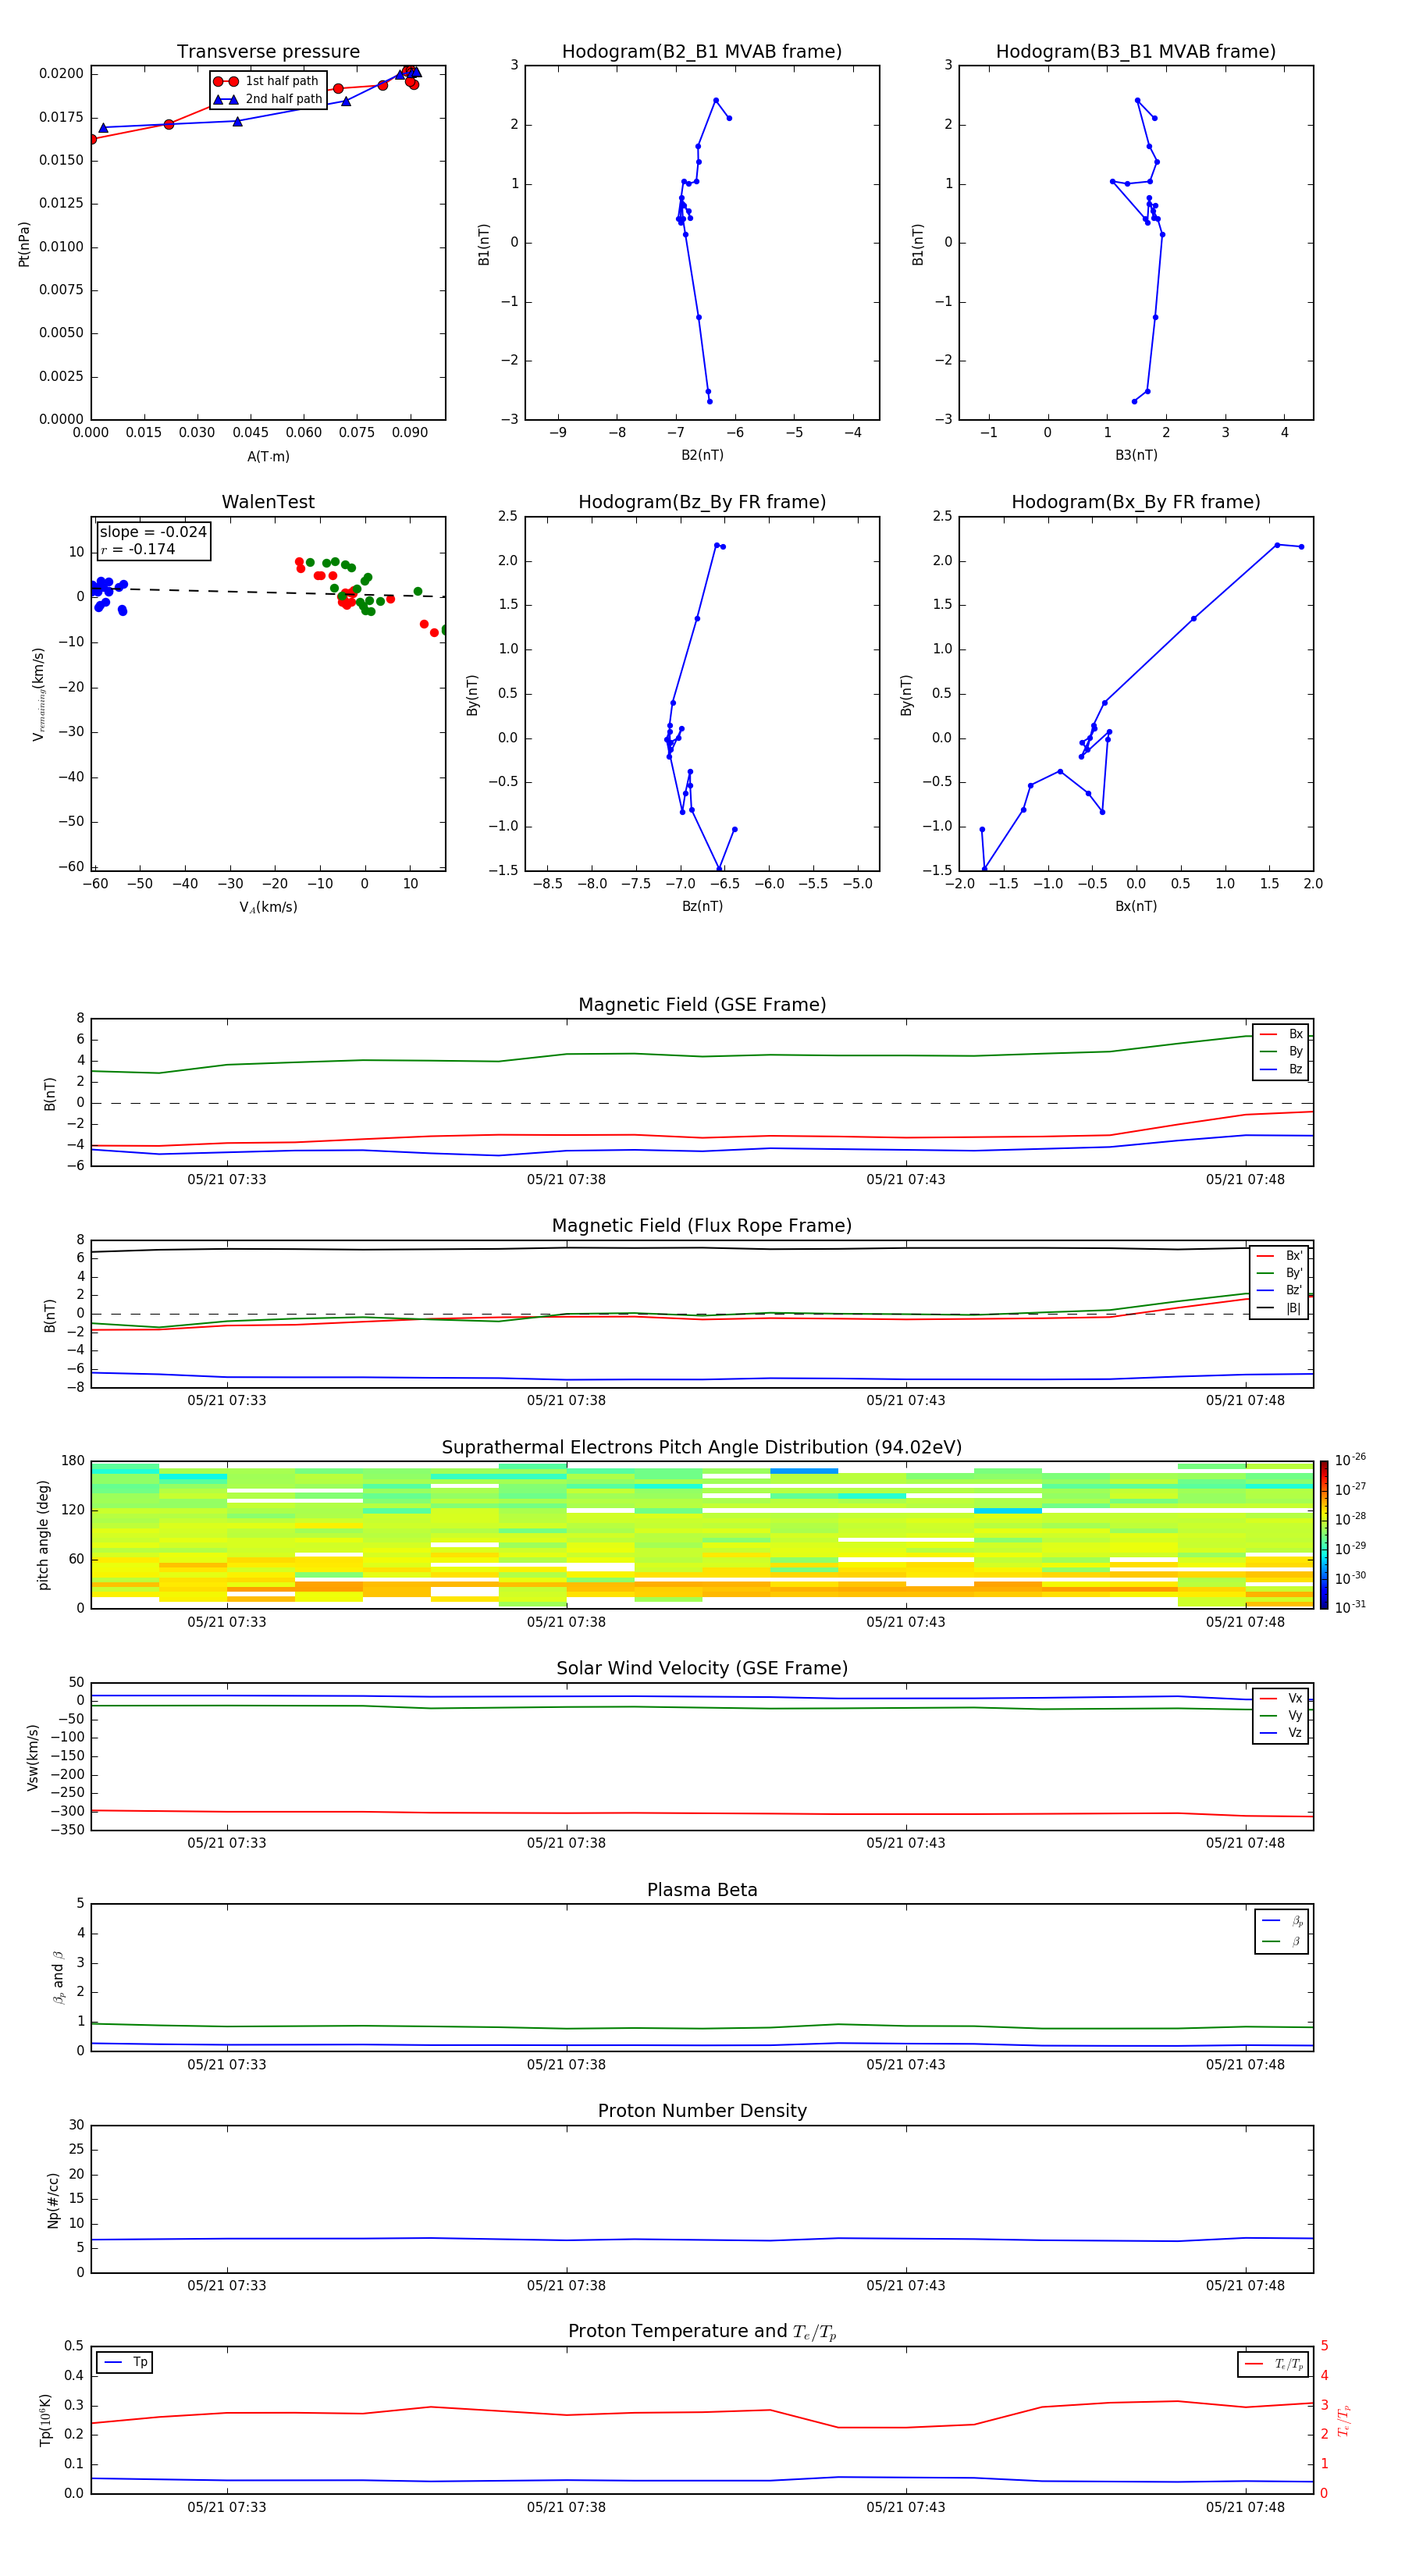
Task: Click the 'slope = -0.024' annotation
Action: tap(153, 532)
